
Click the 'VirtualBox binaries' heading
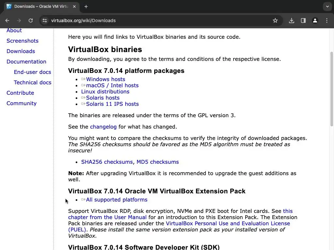(105, 49)
